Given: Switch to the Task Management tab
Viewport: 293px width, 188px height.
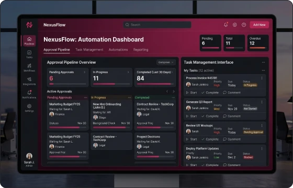Looking at the screenshot, I should coord(89,50).
